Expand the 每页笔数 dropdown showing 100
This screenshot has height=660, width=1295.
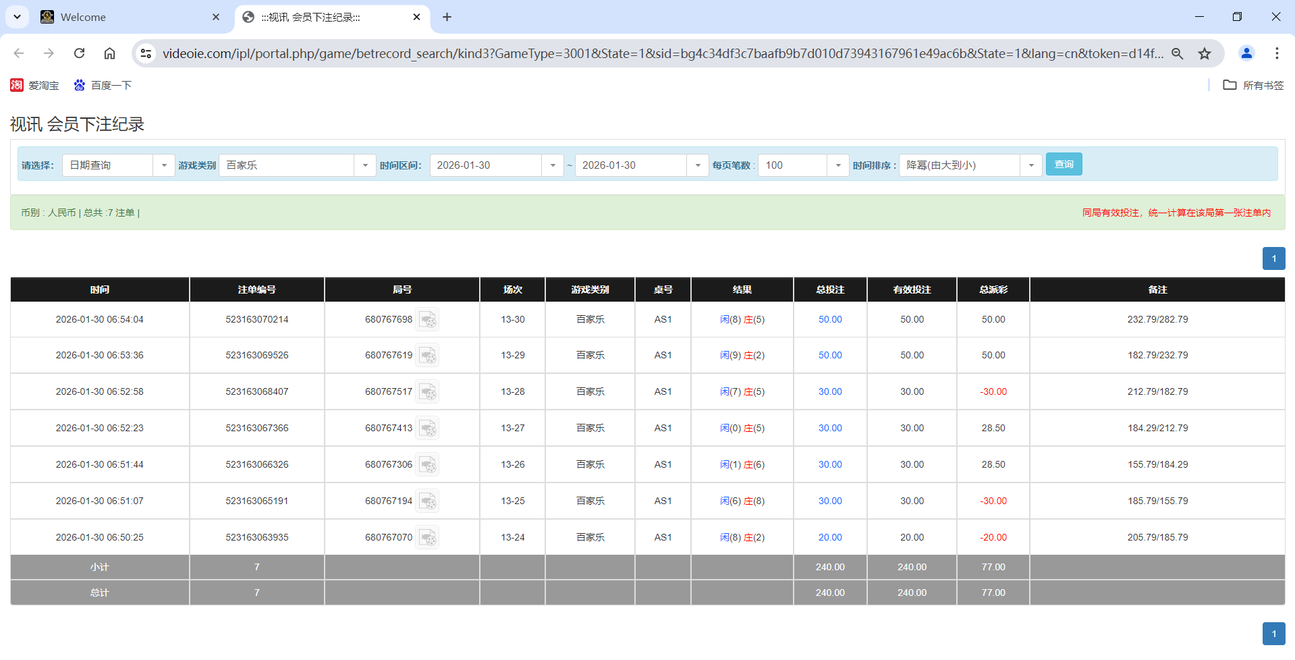838,165
